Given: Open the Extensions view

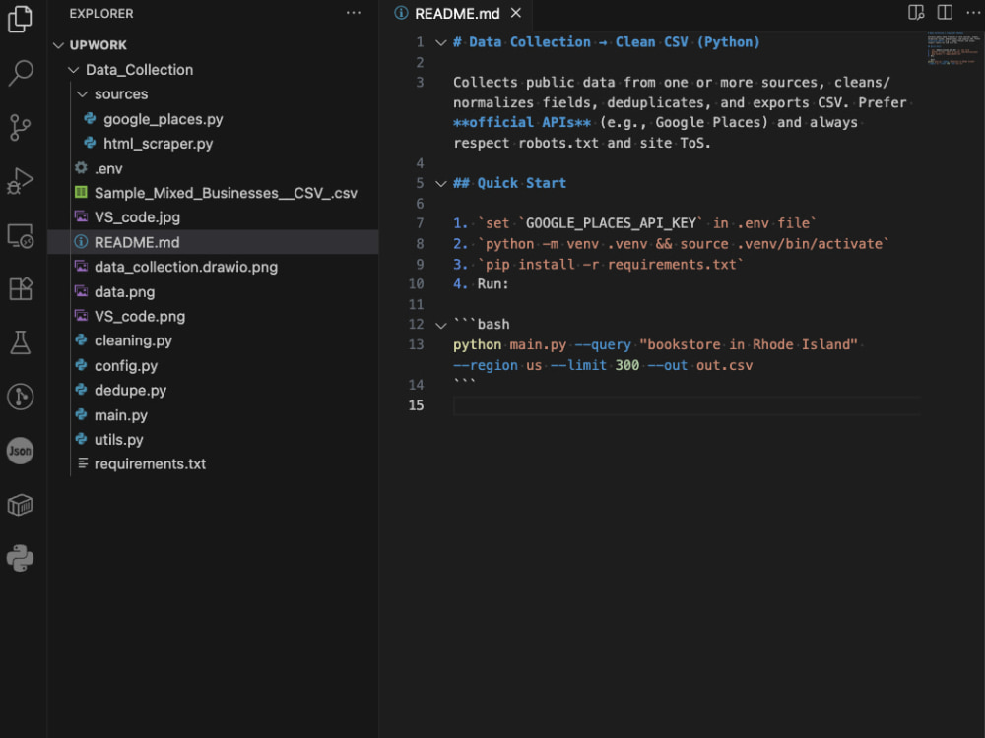Looking at the screenshot, I should tap(20, 288).
